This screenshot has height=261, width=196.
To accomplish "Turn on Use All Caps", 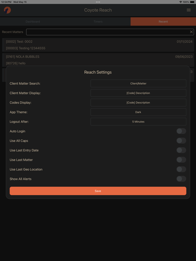I will click(181, 141).
